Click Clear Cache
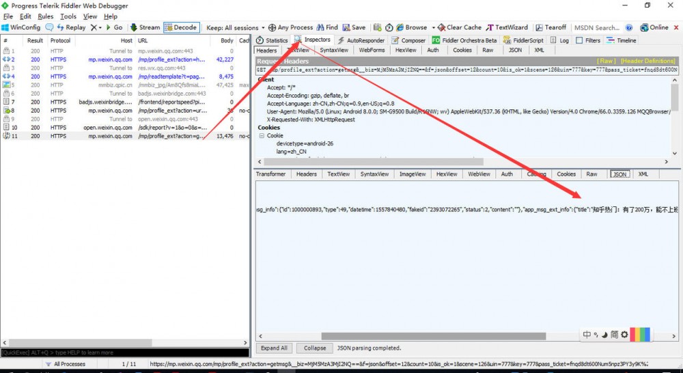Screen dimensions: 683x373 (x=460, y=27)
